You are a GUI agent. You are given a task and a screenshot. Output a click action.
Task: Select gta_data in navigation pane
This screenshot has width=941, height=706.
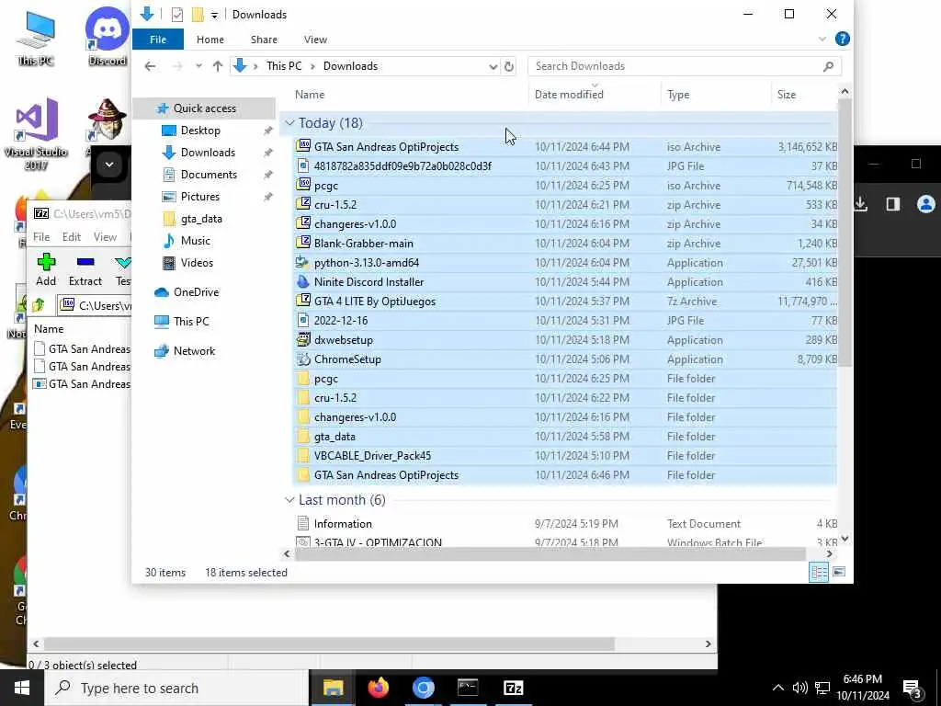201,219
